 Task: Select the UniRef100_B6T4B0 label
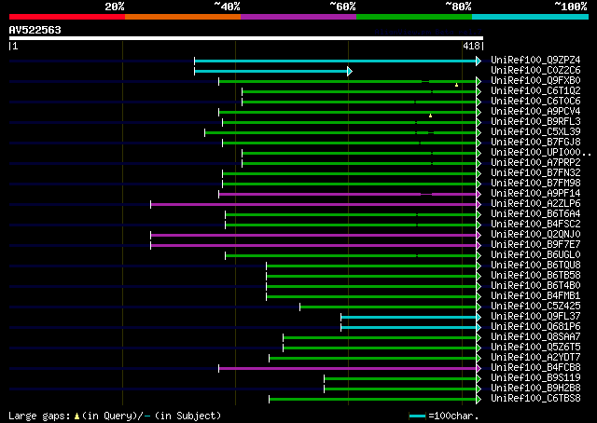[535, 286]
